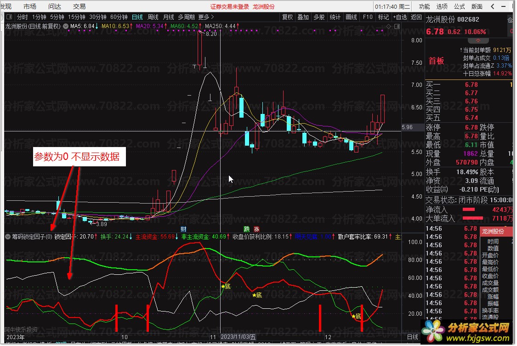Viewport: 517px width, 346px height.
Task: Switch to 15分钟 chart period
Action: point(76,17)
